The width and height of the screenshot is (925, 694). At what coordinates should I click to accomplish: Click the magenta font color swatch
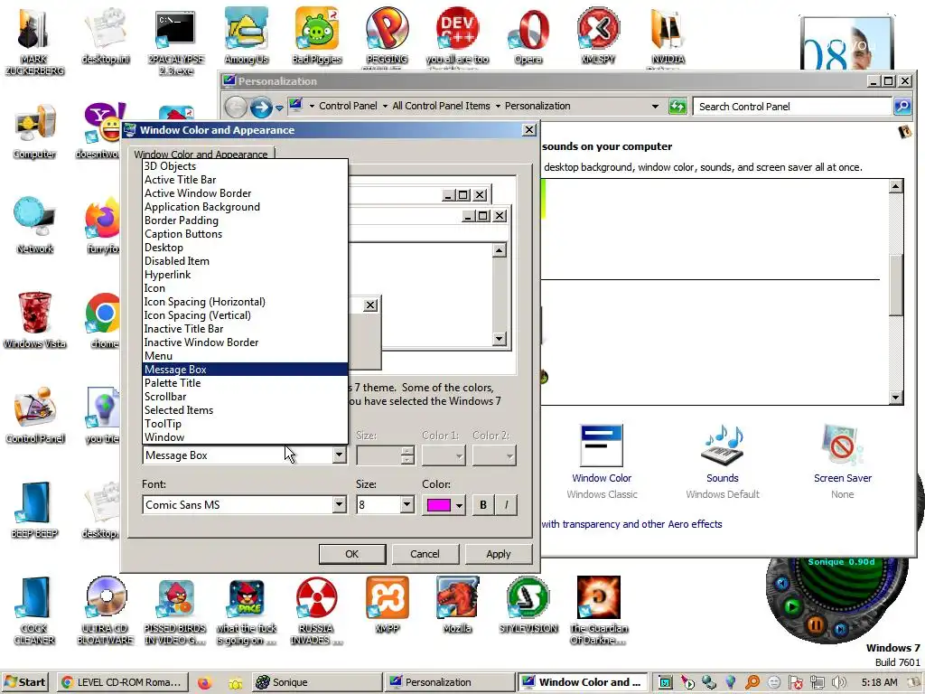pos(438,505)
